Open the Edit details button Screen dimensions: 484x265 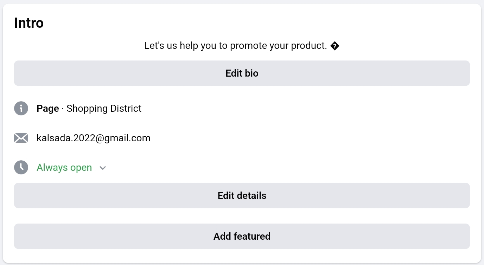tap(242, 195)
